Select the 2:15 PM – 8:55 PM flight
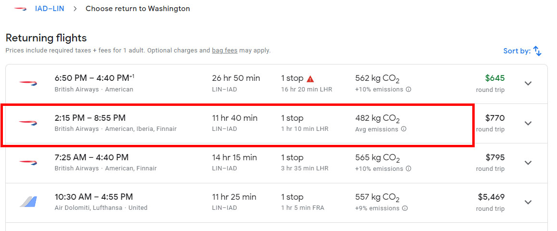The image size is (557, 231). pos(90,118)
